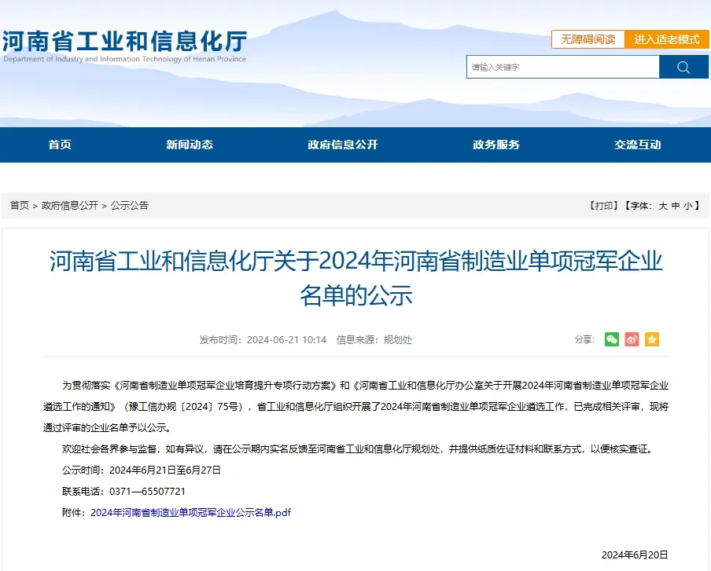Screen dimensions: 711x571
Task: Set article font size to 大
Action: click(663, 205)
